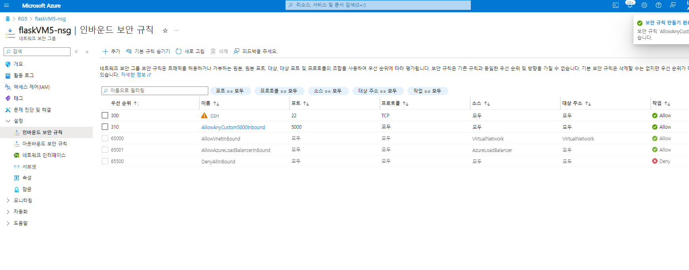Go to 홈 in breadcrumb
Image resolution: width=689 pixels, height=270 pixels.
point(8,19)
